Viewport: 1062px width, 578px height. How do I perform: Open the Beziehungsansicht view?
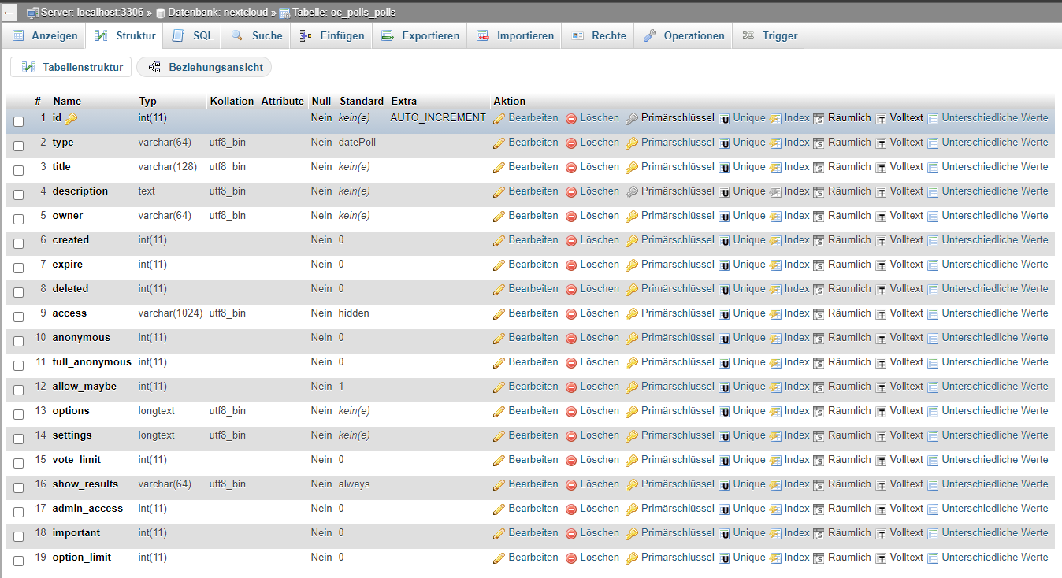pyautogui.click(x=204, y=67)
